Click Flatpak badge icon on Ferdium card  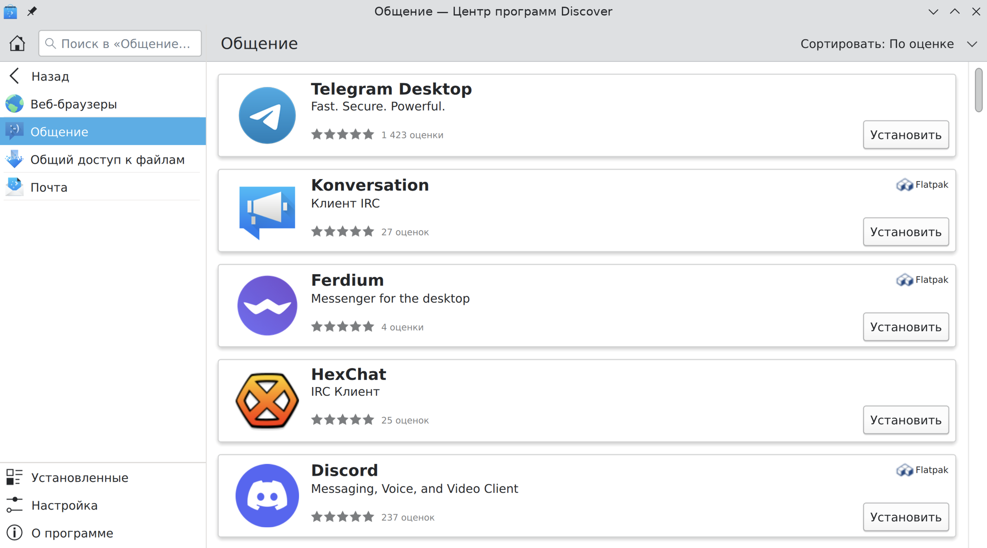(x=905, y=280)
